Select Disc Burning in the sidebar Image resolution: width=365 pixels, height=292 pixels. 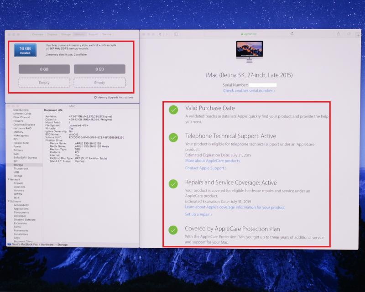(x=21, y=110)
